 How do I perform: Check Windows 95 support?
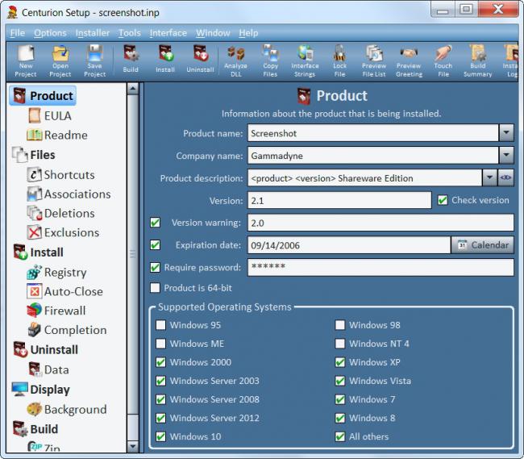(x=160, y=325)
